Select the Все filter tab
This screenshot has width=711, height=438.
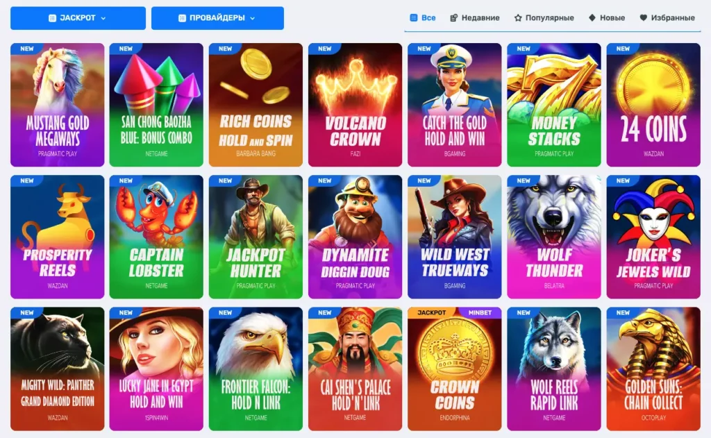tap(423, 17)
